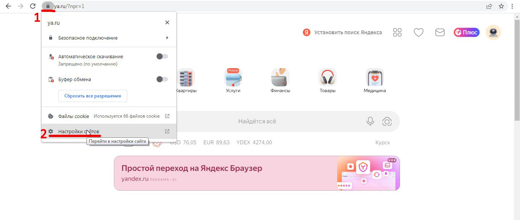The width and height of the screenshot is (520, 220).
Task: Open the Chrome three-dot menu
Action: pos(512,6)
